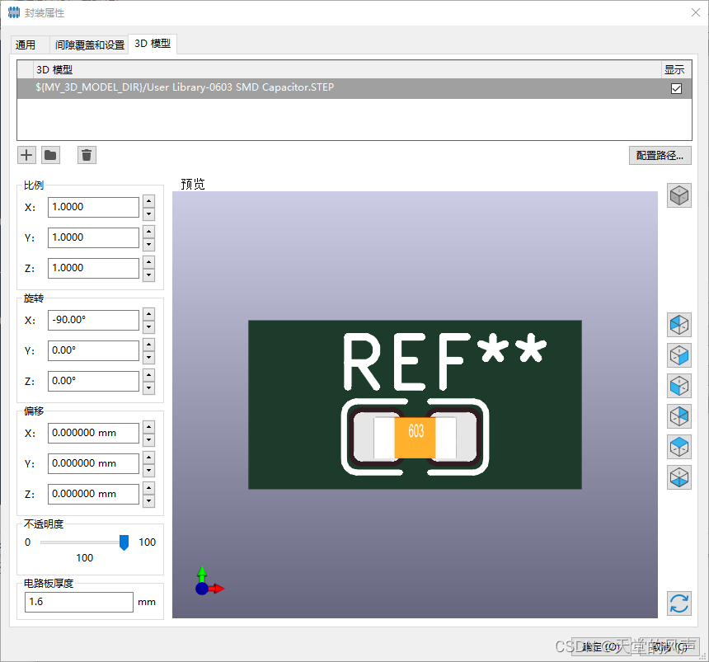Browse for 3D model file folder icon
This screenshot has height=662, width=709.
[x=50, y=155]
